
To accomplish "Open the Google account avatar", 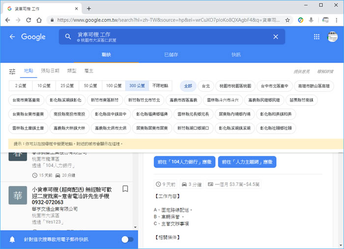I will (x=333, y=37).
